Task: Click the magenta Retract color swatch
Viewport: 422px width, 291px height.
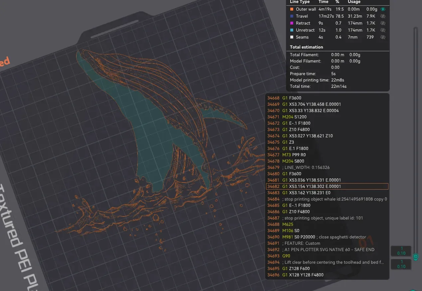Action: click(x=292, y=23)
